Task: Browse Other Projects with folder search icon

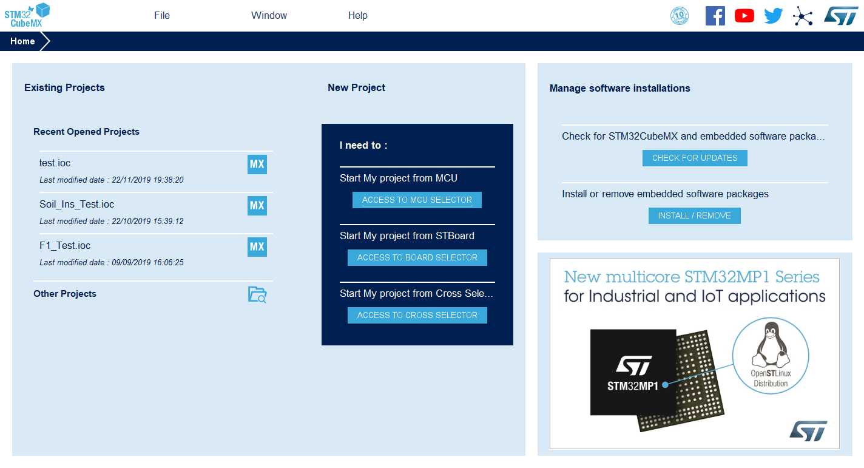Action: tap(257, 294)
